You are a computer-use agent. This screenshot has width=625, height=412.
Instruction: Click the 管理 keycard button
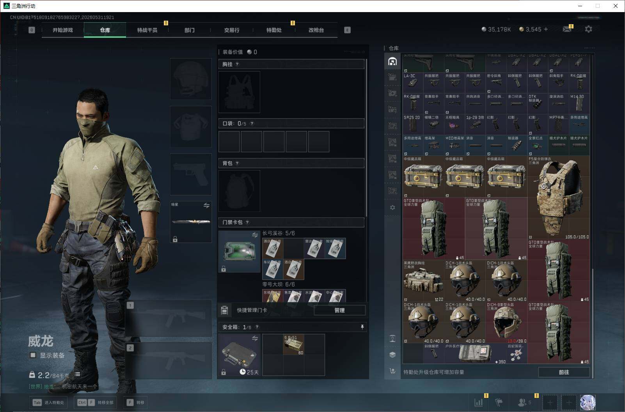tap(339, 310)
